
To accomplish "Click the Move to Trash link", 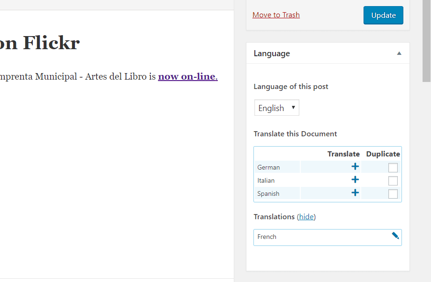I will (276, 15).
